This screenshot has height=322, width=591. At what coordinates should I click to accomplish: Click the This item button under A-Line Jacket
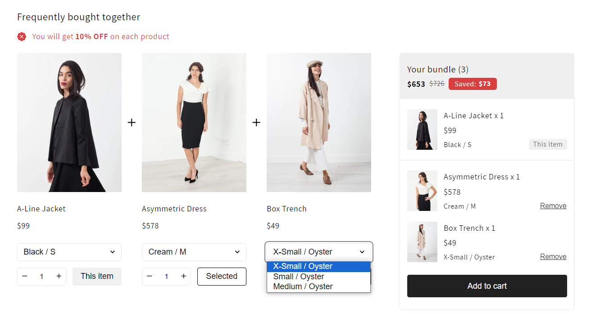click(x=97, y=276)
